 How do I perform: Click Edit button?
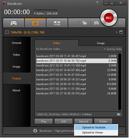click(64, 121)
